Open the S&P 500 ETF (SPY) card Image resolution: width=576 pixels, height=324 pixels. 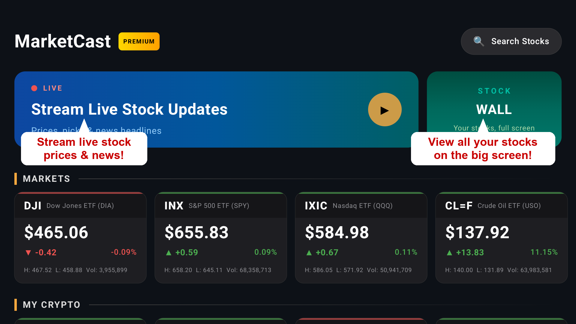[x=220, y=237]
